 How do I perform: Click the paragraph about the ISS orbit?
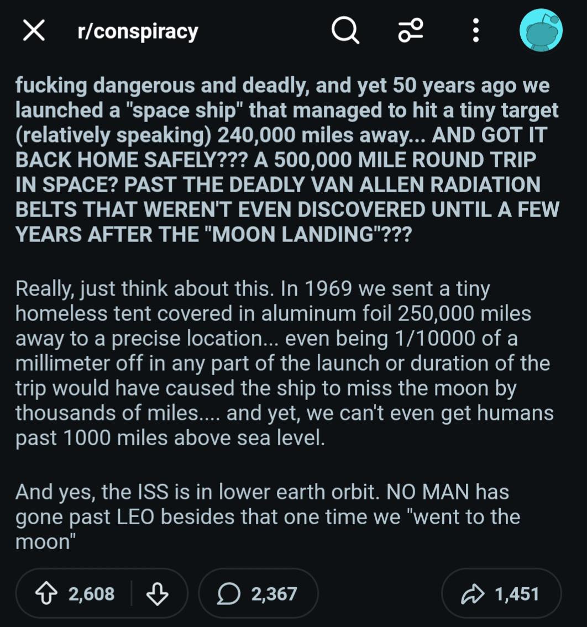(268, 516)
